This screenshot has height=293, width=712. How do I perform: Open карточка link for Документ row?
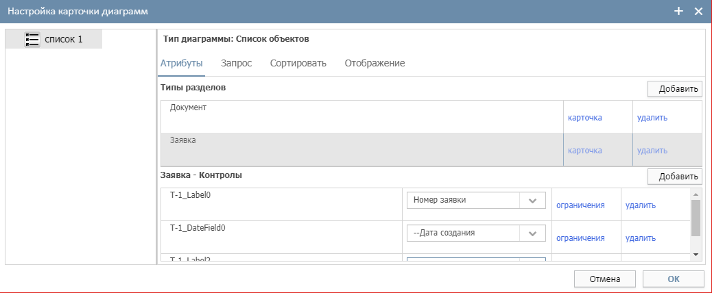pos(584,118)
